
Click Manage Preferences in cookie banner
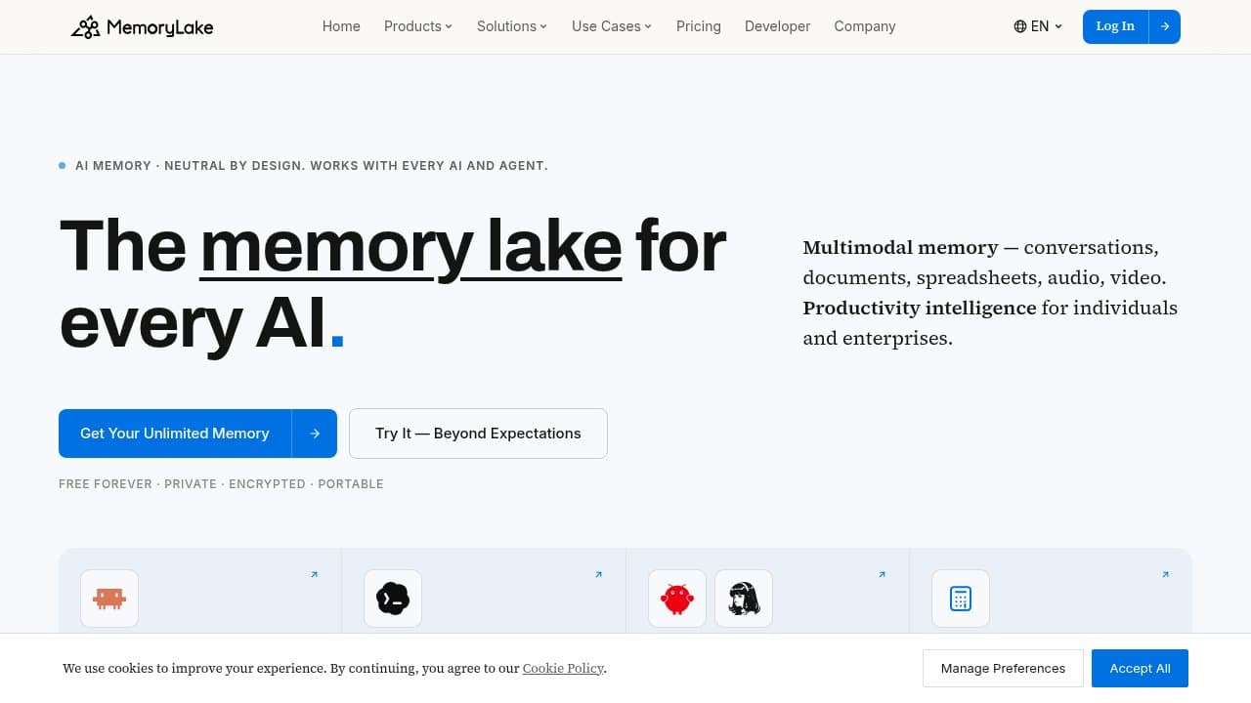[1003, 669]
